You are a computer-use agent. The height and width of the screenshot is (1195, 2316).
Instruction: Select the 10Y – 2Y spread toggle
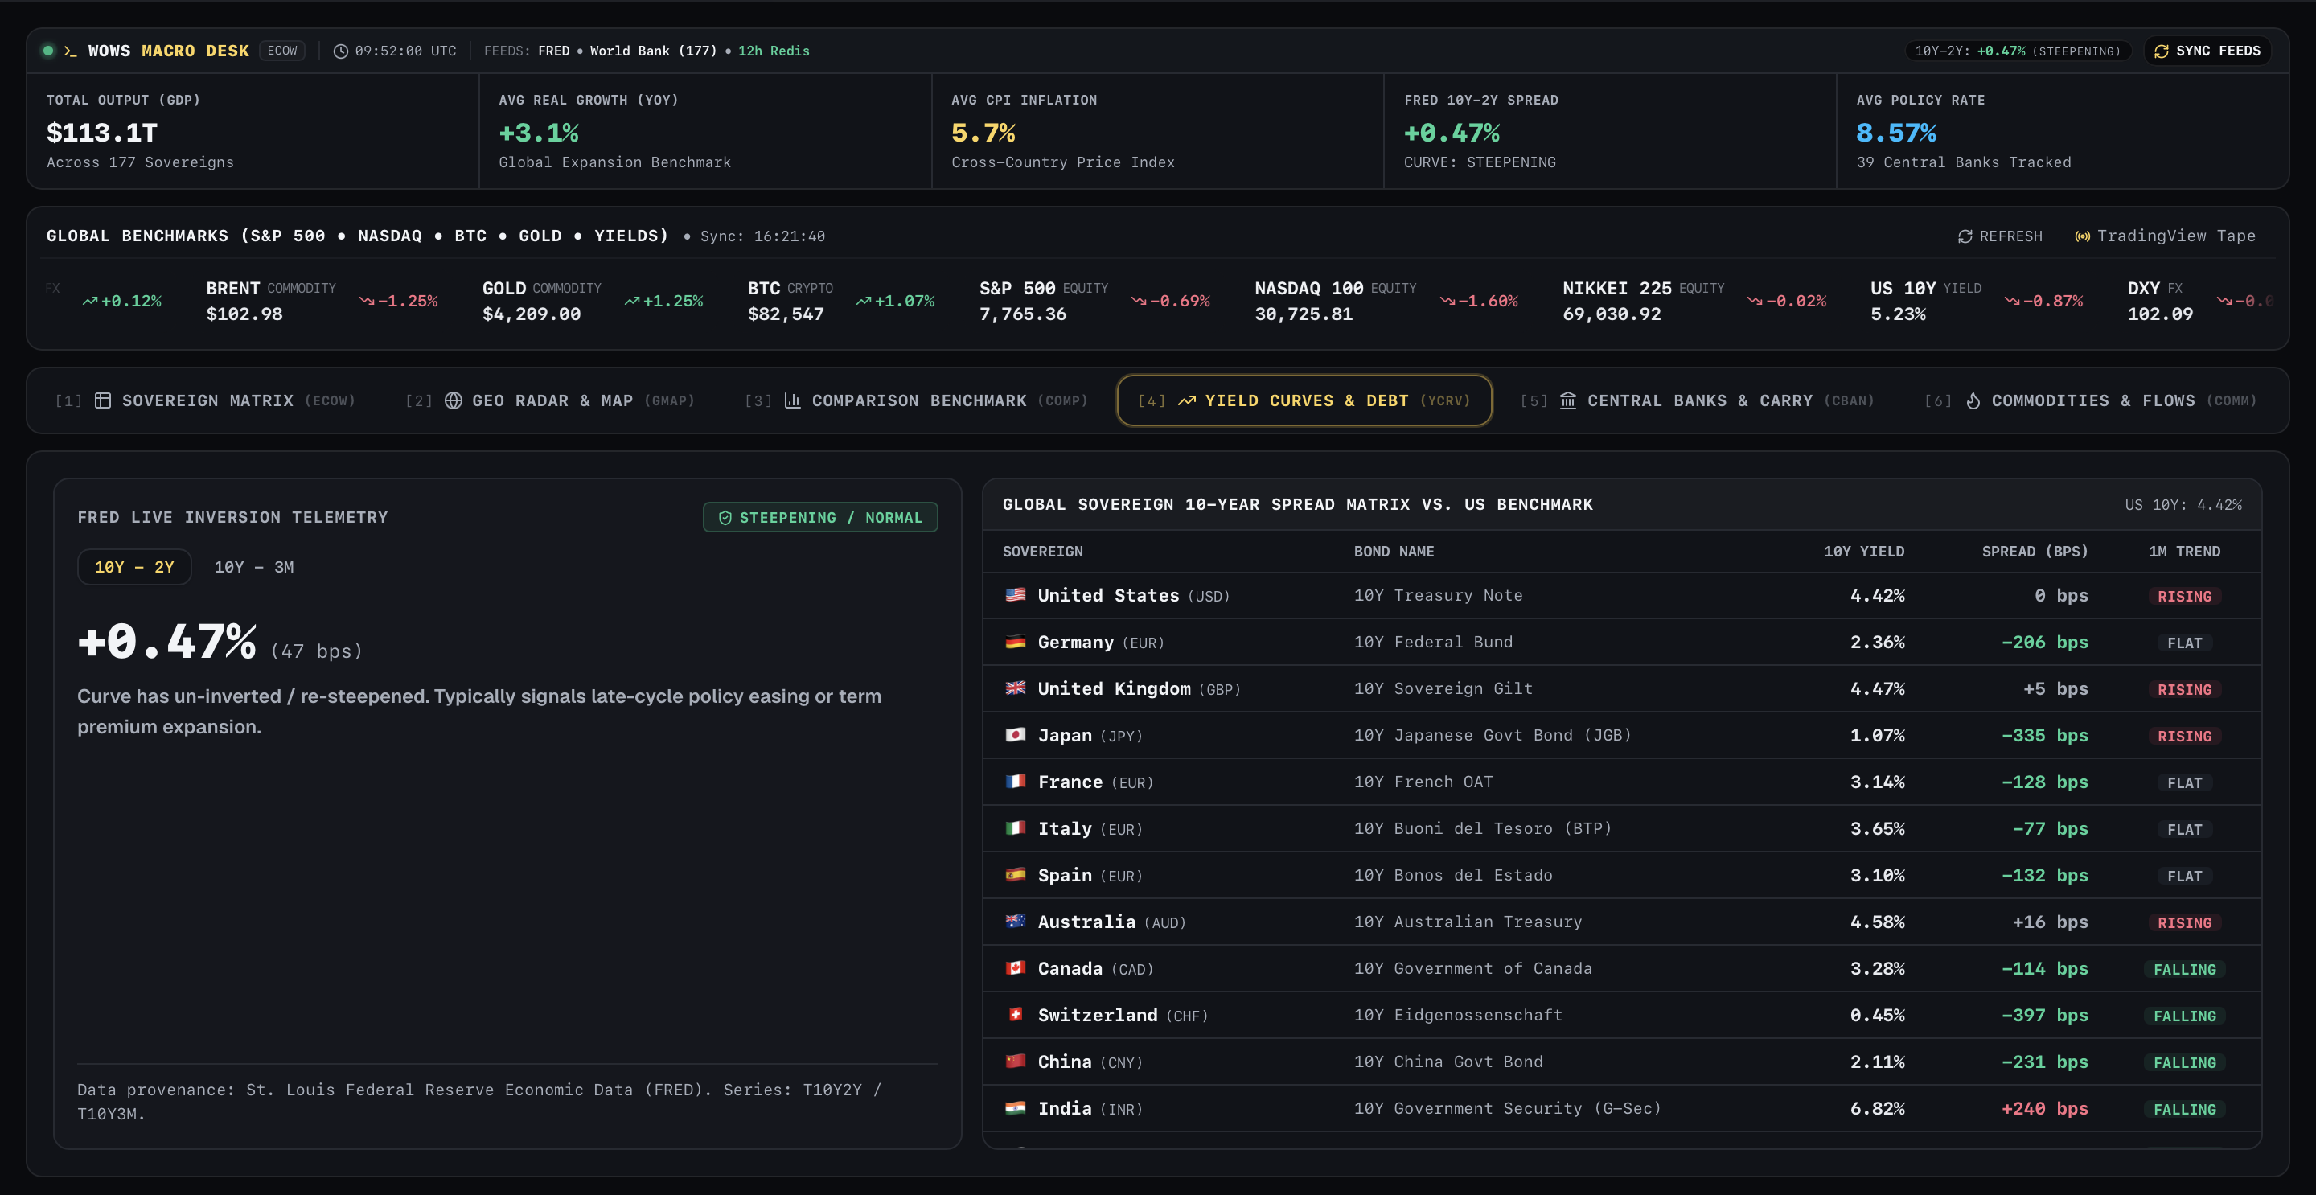point(134,566)
